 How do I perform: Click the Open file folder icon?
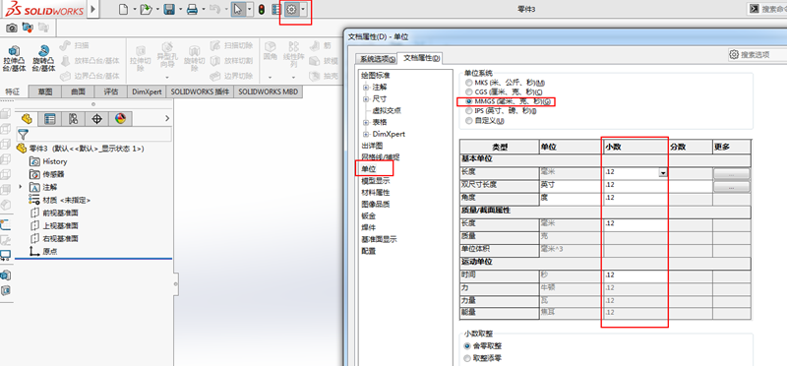pos(146,9)
